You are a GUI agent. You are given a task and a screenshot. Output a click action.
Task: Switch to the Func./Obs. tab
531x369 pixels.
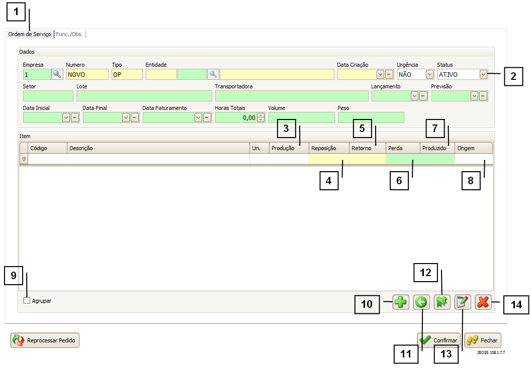(x=69, y=34)
